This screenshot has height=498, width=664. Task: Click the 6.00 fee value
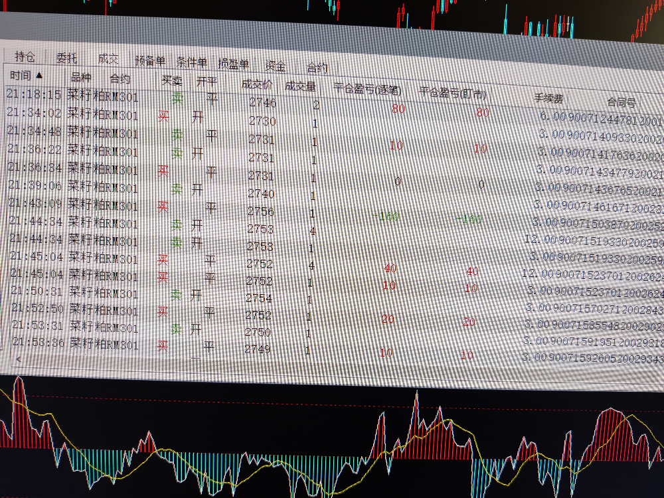(553, 116)
